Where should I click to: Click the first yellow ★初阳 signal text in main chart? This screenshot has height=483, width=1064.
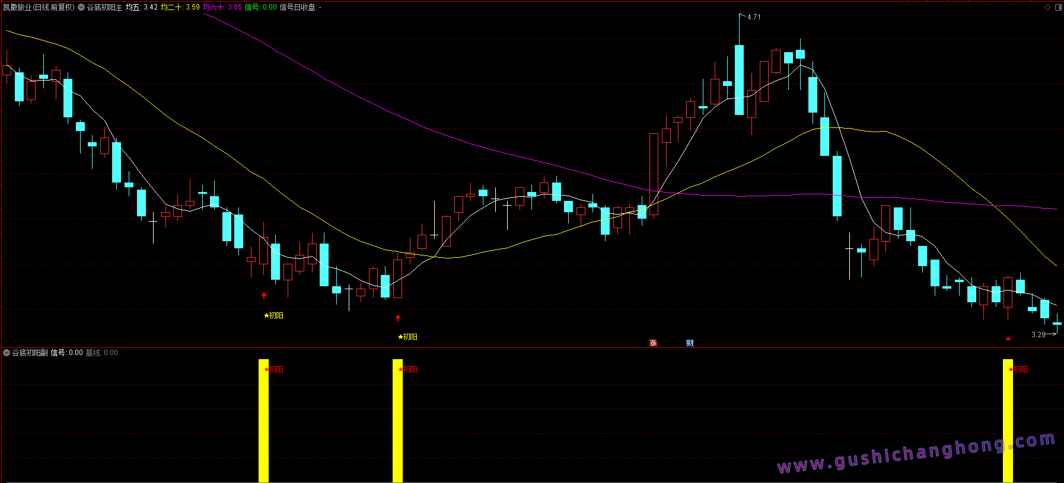(x=273, y=316)
